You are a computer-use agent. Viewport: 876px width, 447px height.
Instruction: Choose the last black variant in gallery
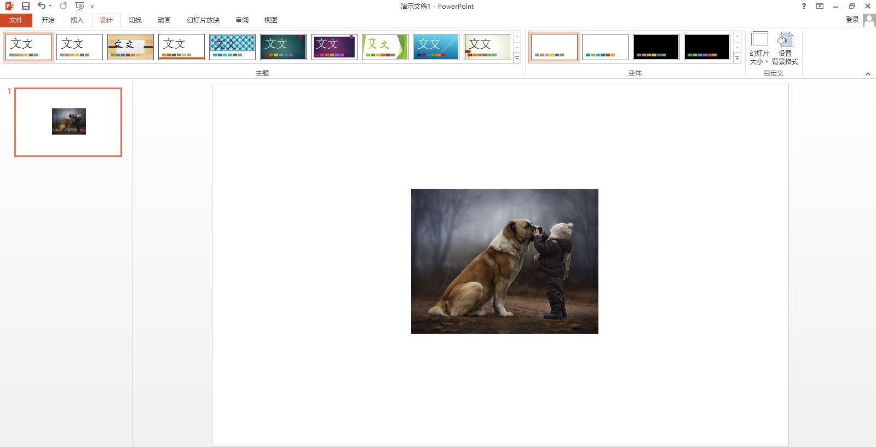(x=707, y=47)
